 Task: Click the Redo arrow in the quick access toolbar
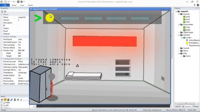(x=13, y=2)
